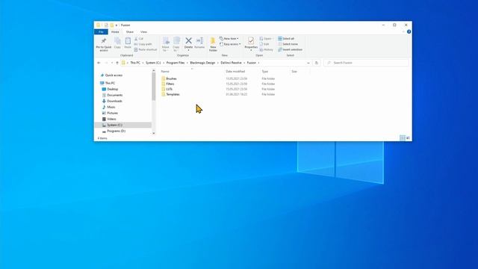This screenshot has width=478, height=269.
Task: Go back with the Back arrow
Action: pyautogui.click(x=99, y=63)
